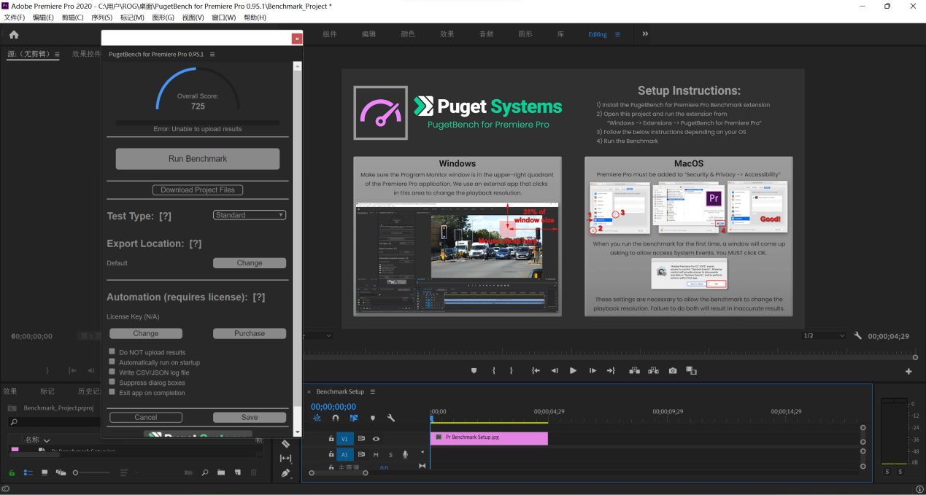Viewport: 926px width, 495px height.
Task: Switch project panel to list view
Action: click(x=28, y=472)
